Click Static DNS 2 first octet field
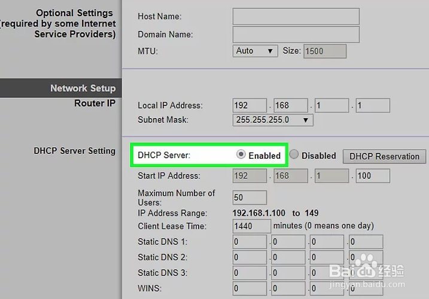429x299 pixels. click(x=250, y=257)
